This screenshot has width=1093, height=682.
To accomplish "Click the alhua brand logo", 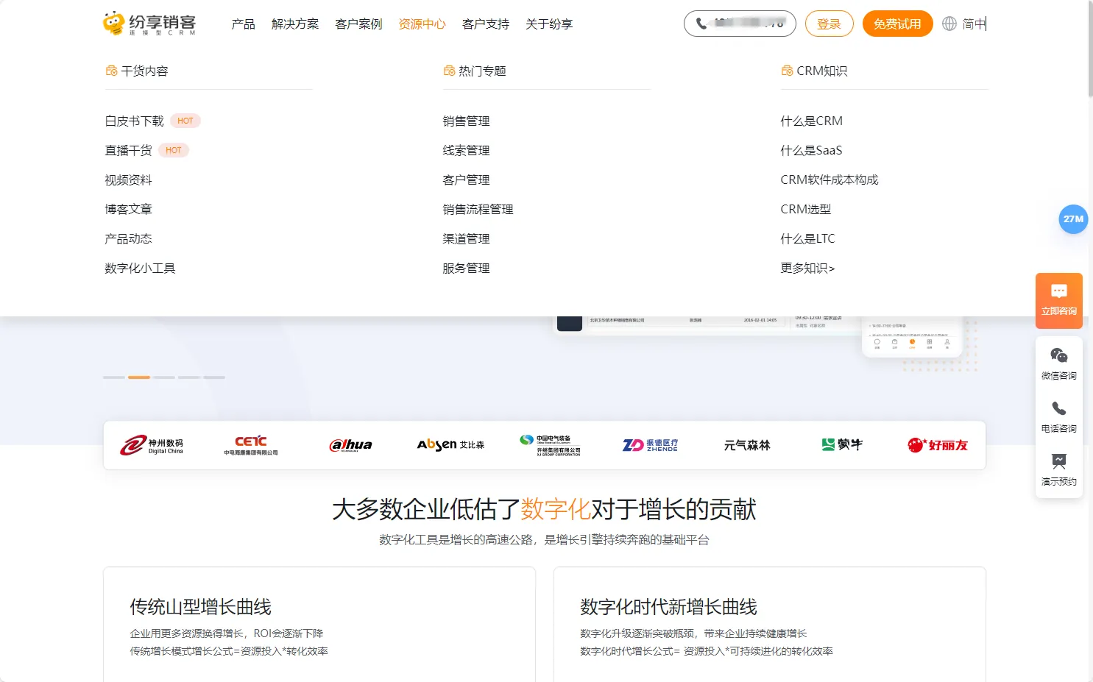I will 350,445.
